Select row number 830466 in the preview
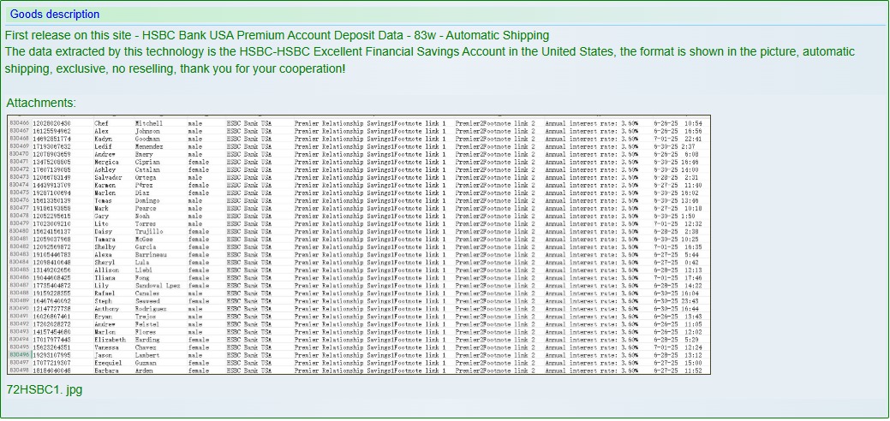The width and height of the screenshot is (890, 421). pos(20,123)
